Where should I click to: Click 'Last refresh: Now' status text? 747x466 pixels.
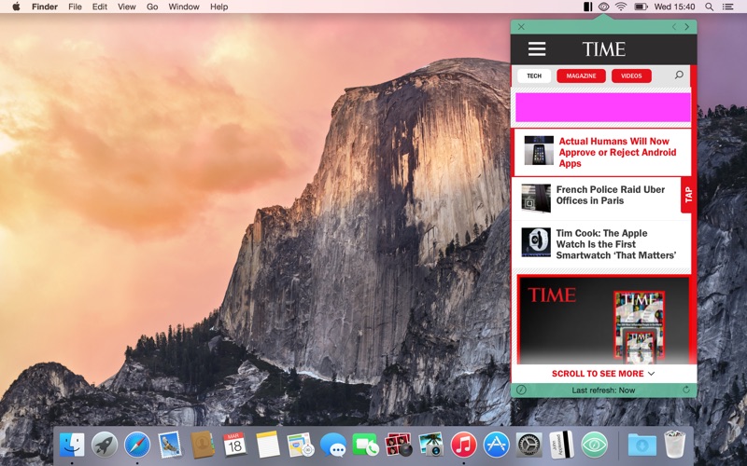click(603, 391)
